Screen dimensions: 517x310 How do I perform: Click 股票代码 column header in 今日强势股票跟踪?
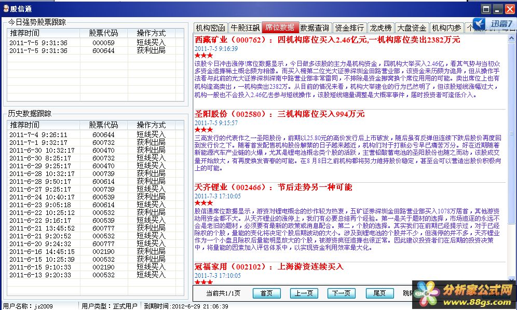pyautogui.click(x=103, y=33)
